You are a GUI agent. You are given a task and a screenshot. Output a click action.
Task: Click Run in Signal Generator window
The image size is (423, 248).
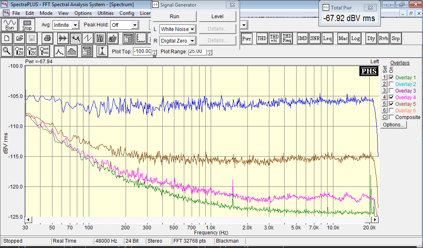(175, 17)
